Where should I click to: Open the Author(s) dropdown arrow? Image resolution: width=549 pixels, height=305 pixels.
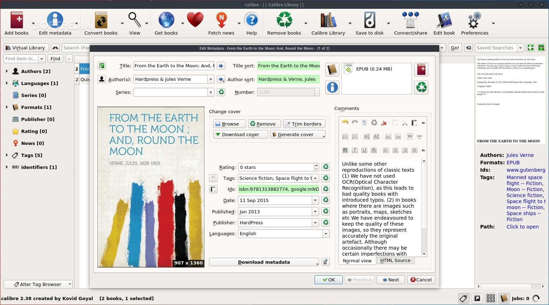211,79
